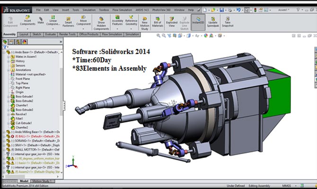Select the Model tab at bottom

pos(24,181)
